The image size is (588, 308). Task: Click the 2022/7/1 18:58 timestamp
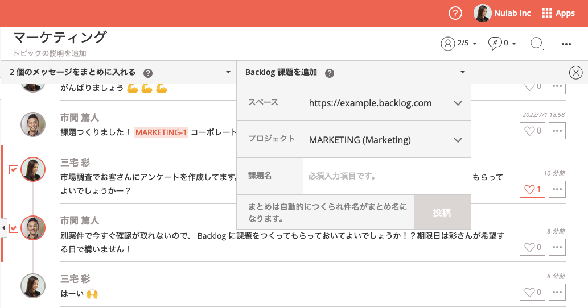tap(544, 115)
